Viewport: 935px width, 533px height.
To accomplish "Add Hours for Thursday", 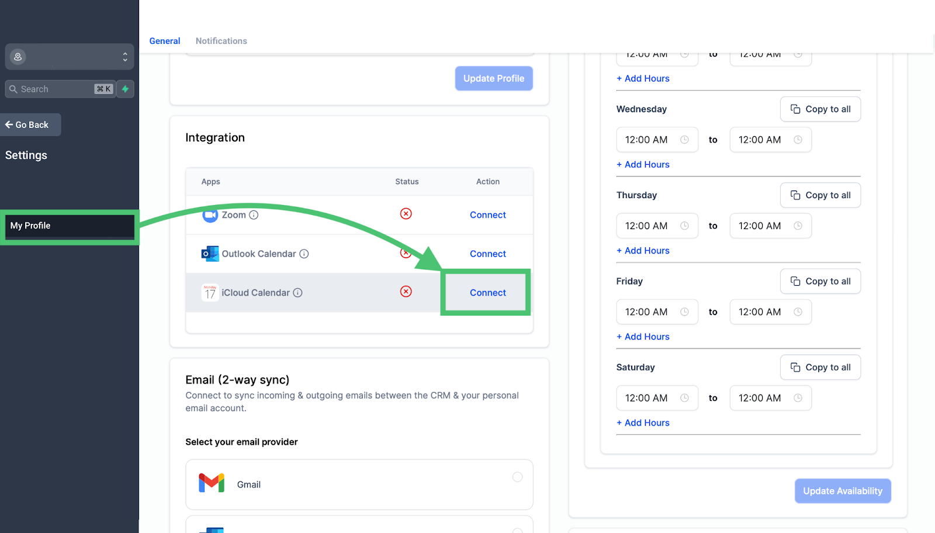I will coord(643,250).
